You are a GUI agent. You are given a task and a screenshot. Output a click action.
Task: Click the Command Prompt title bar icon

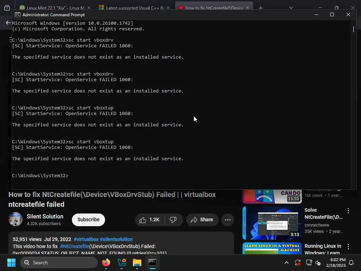[18, 15]
